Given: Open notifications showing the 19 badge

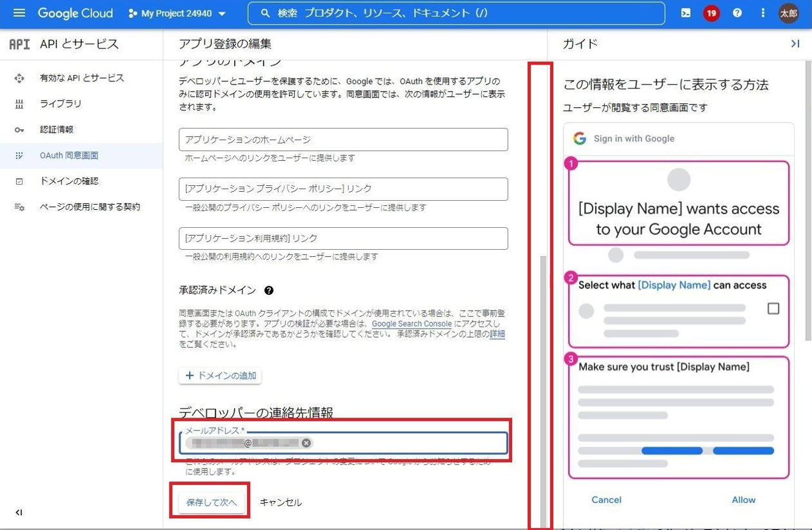Looking at the screenshot, I should pyautogui.click(x=711, y=13).
